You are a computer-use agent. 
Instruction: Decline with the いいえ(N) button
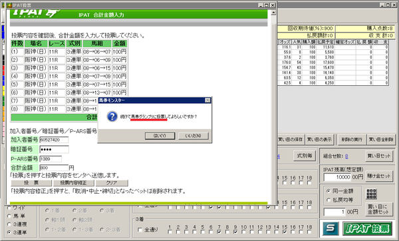(194, 136)
